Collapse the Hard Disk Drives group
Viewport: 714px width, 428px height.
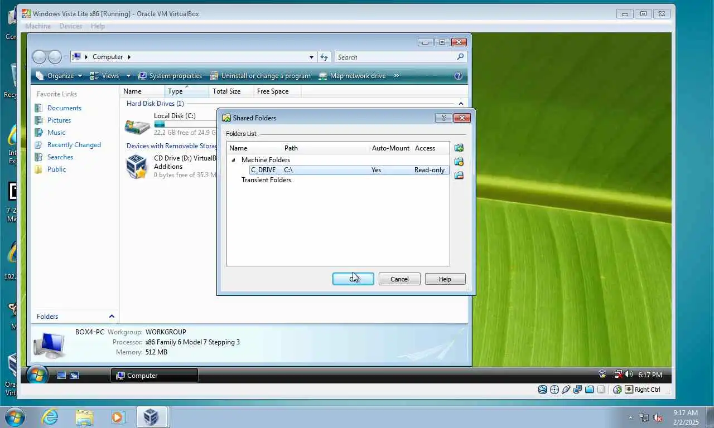461,104
